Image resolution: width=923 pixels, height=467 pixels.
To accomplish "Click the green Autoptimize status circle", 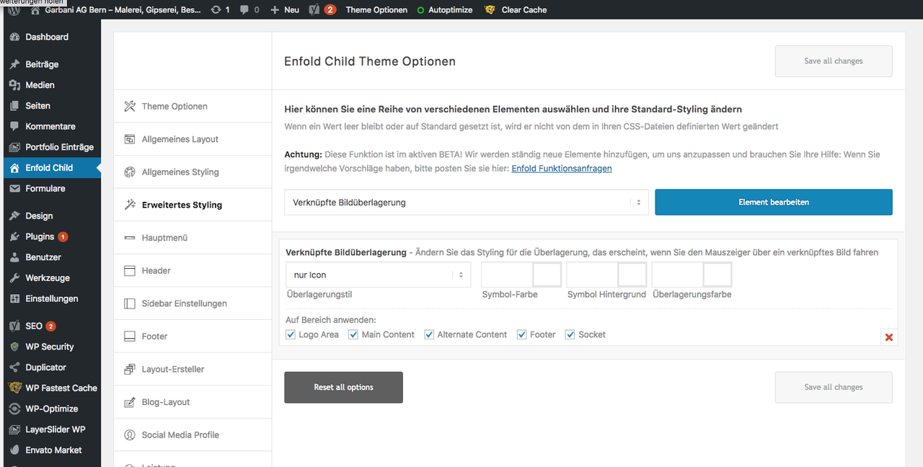I will [420, 10].
